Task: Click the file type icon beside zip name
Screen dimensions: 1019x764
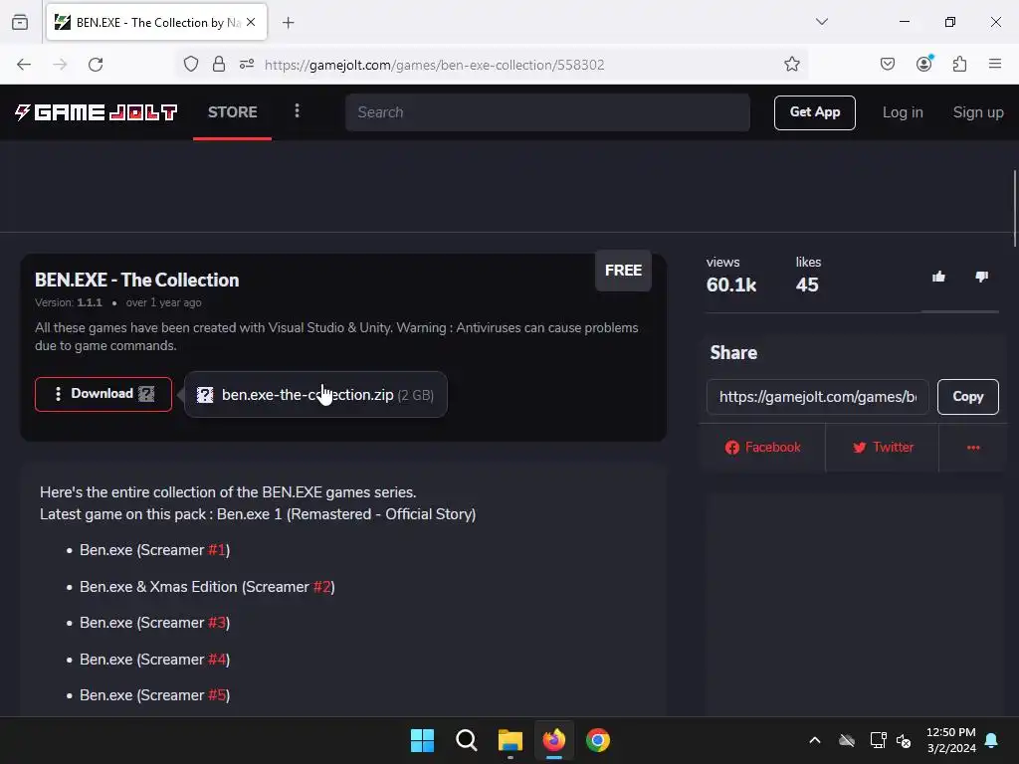Action: (205, 394)
